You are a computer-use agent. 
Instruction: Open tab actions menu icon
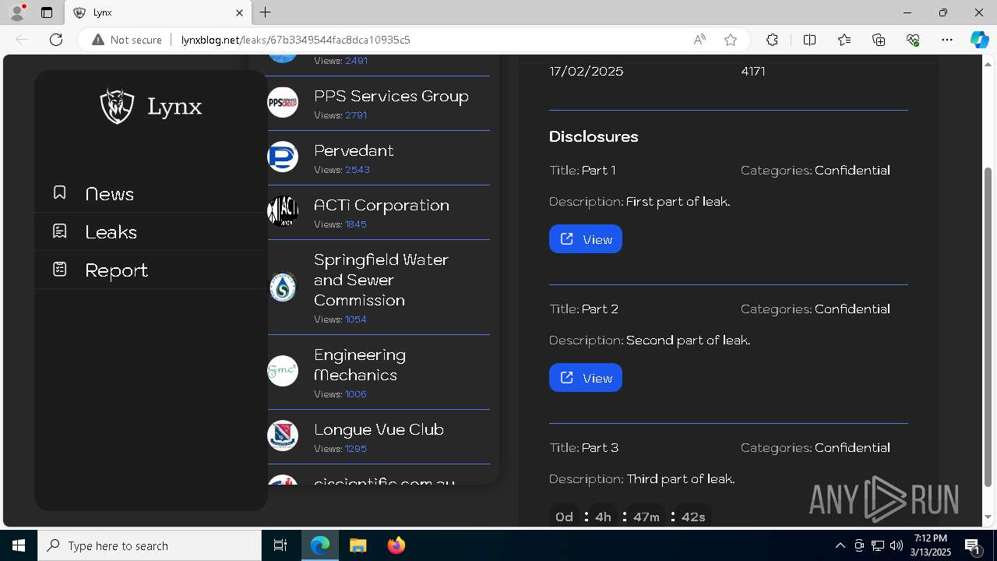pyautogui.click(x=47, y=12)
